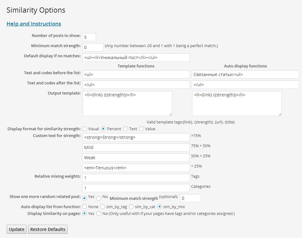This screenshot has width=302, height=238.
Task: Choose sim_by_tag auto-display option
Action: tap(103, 207)
